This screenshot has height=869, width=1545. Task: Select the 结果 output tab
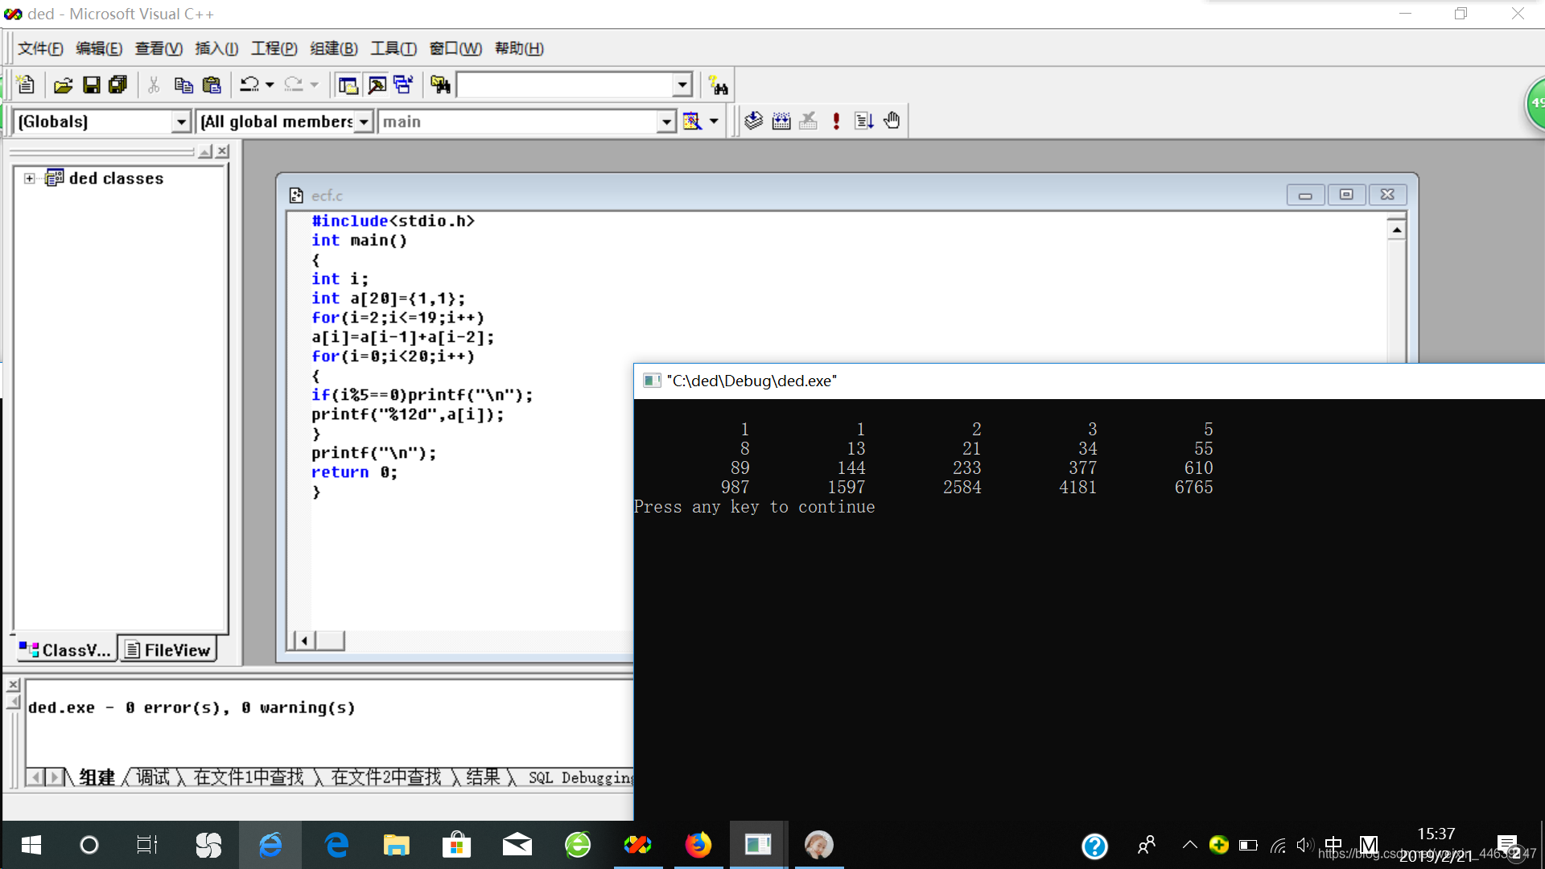[x=484, y=777]
